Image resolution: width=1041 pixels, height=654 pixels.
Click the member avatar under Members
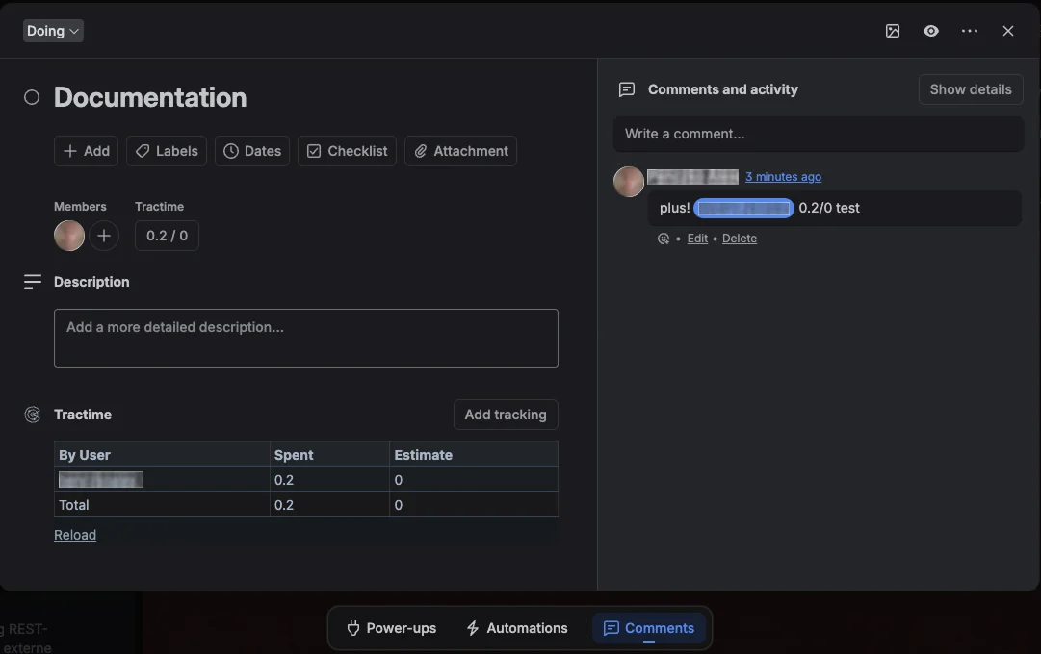(69, 236)
